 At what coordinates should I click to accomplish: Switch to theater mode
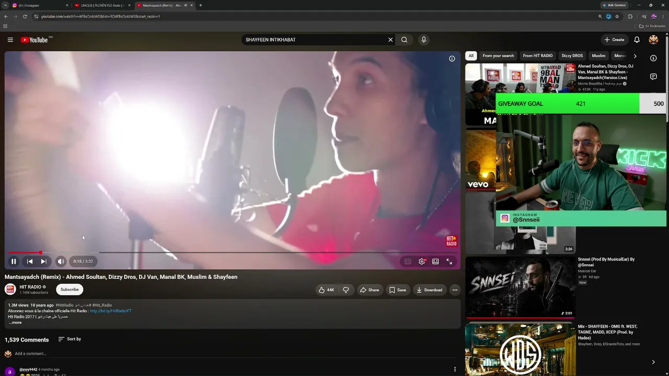coord(435,262)
